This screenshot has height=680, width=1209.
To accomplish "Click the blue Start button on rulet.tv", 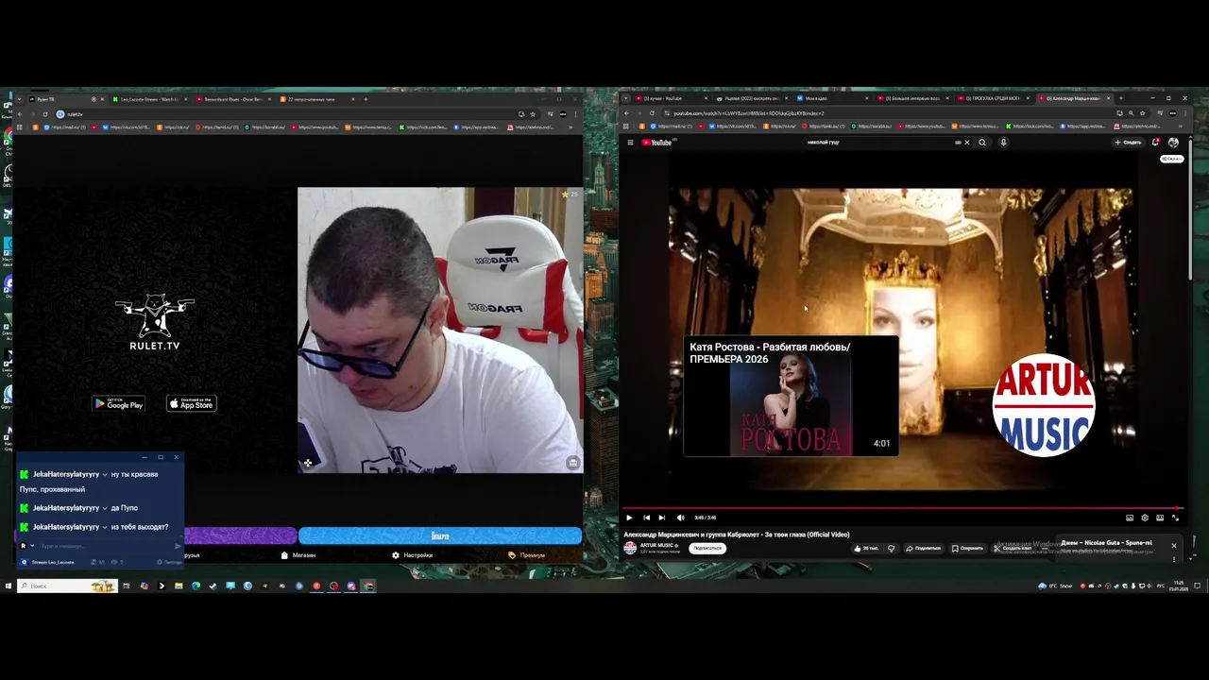I will [440, 536].
